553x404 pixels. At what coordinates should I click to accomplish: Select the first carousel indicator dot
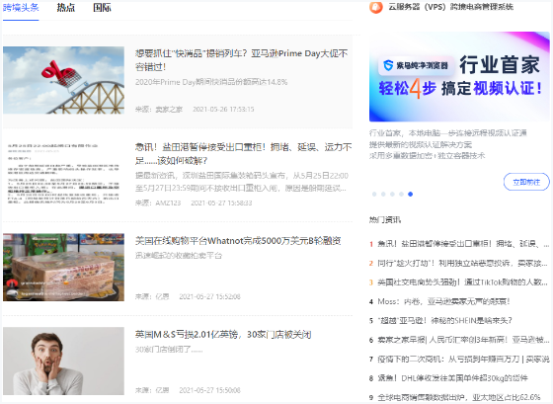pos(374,194)
